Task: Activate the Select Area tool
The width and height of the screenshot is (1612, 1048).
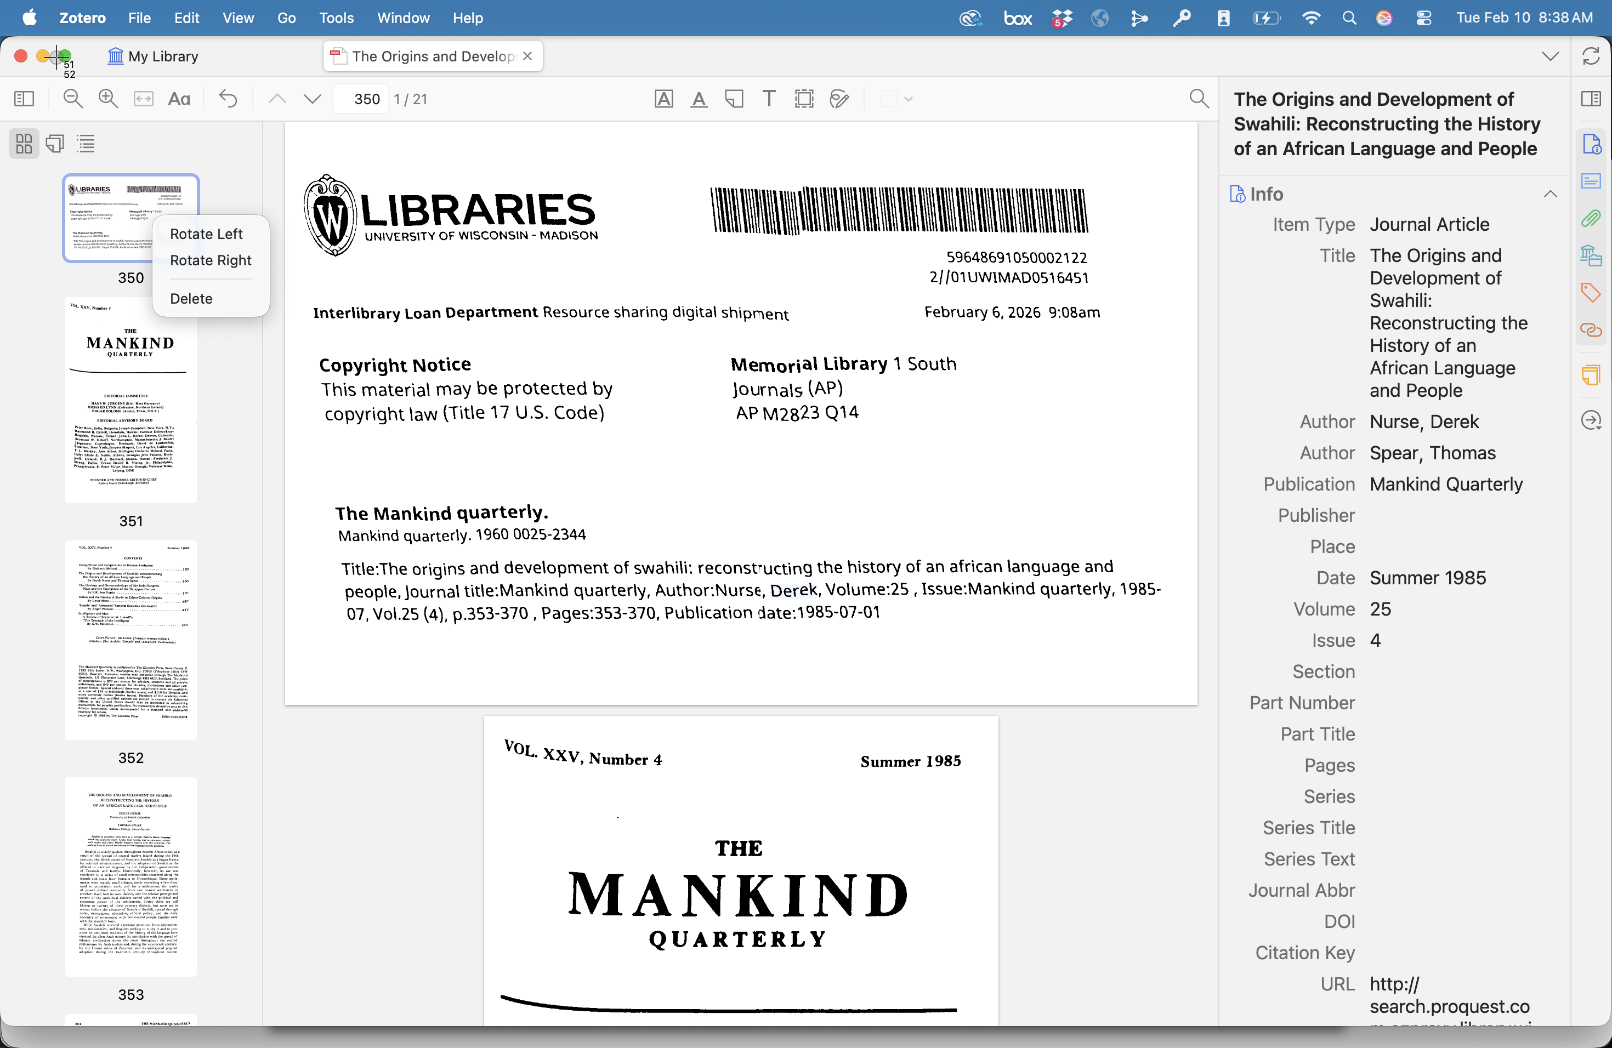Action: tap(804, 99)
